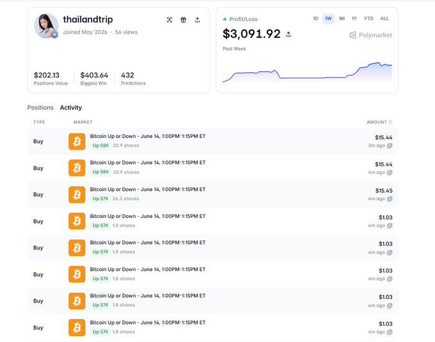
Task: Click the 432 Predictions count
Action: tap(127, 75)
